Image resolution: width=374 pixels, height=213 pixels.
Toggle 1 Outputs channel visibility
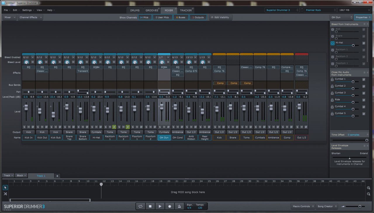pos(198,17)
